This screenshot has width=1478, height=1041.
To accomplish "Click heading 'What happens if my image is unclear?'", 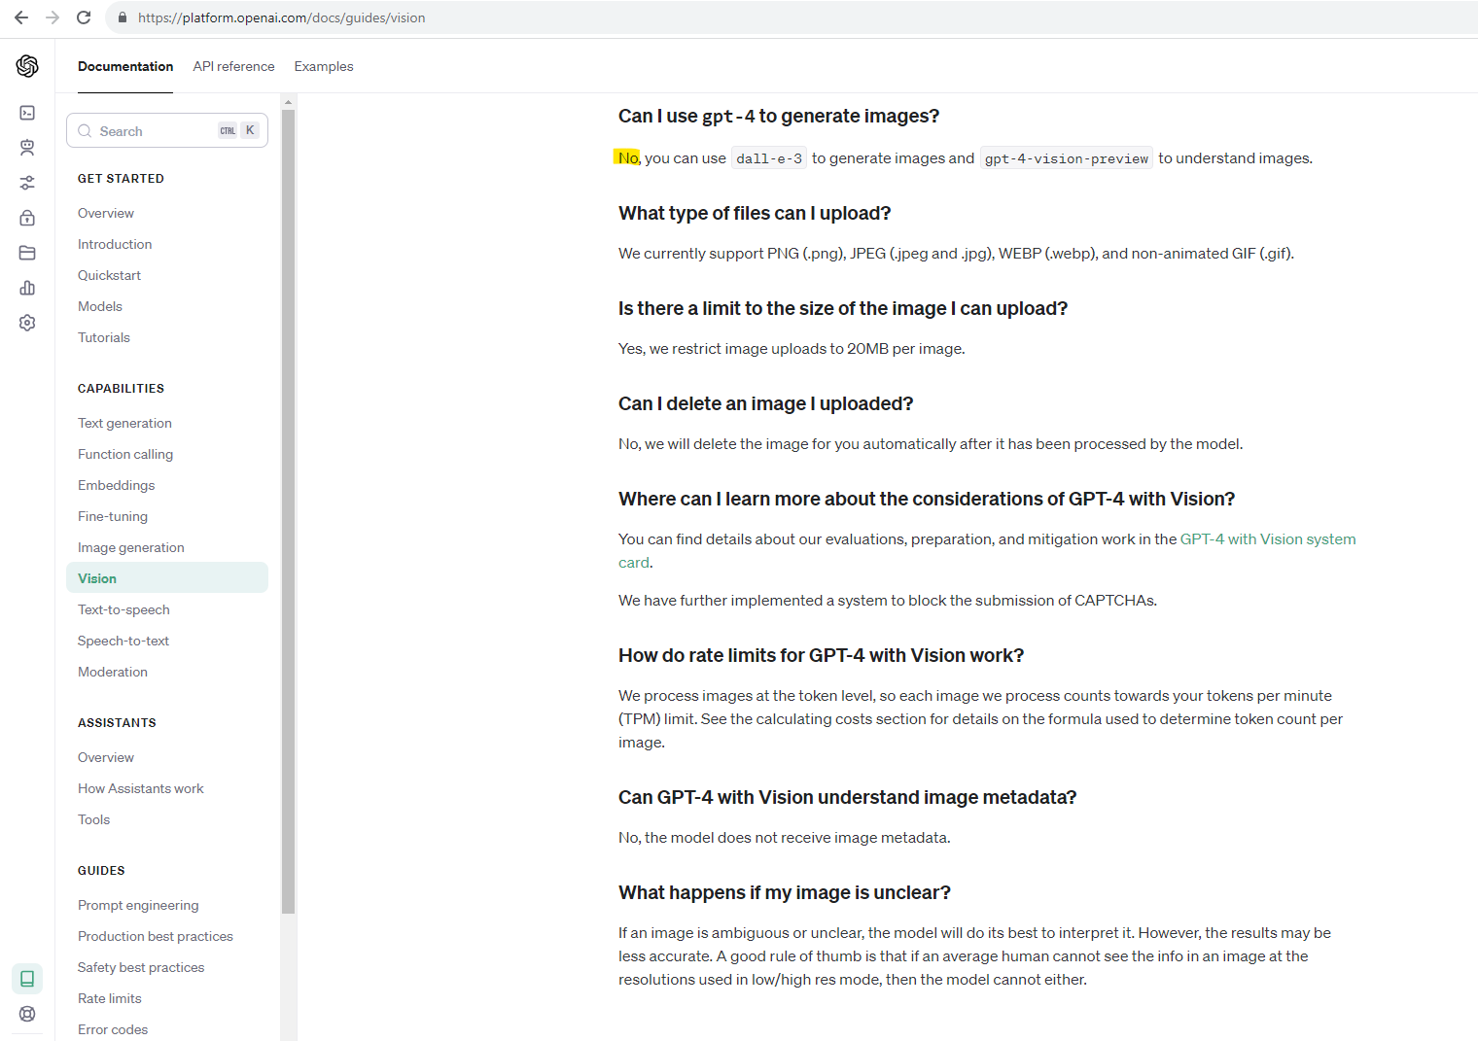I will (x=785, y=893).
